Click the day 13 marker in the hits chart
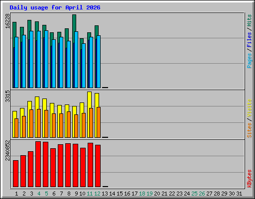The width and height of the screenshot is (255, 199). [105, 88]
